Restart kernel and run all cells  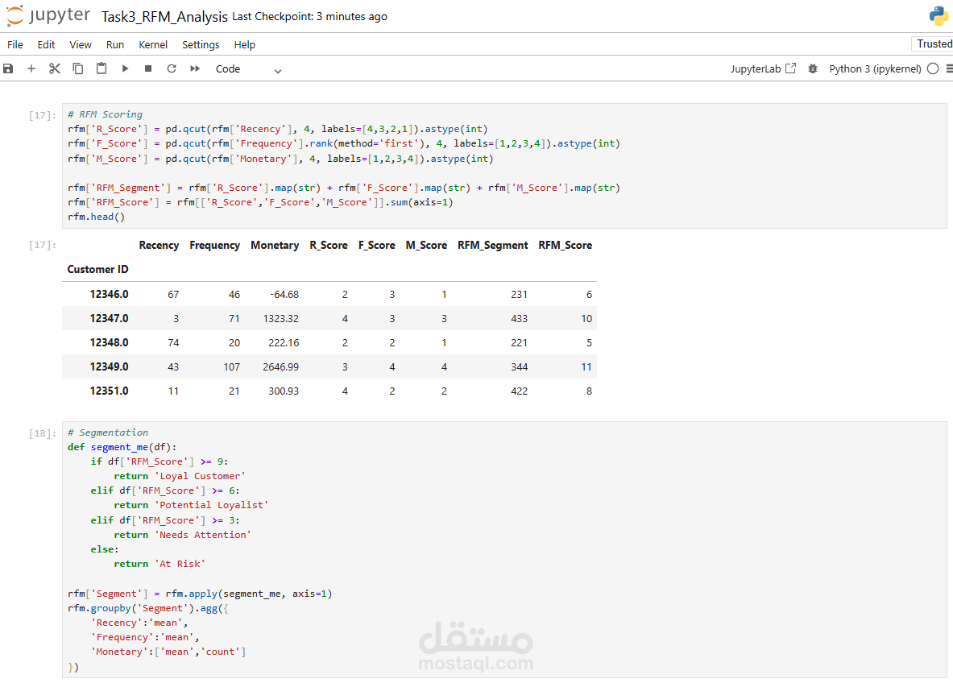[195, 69]
